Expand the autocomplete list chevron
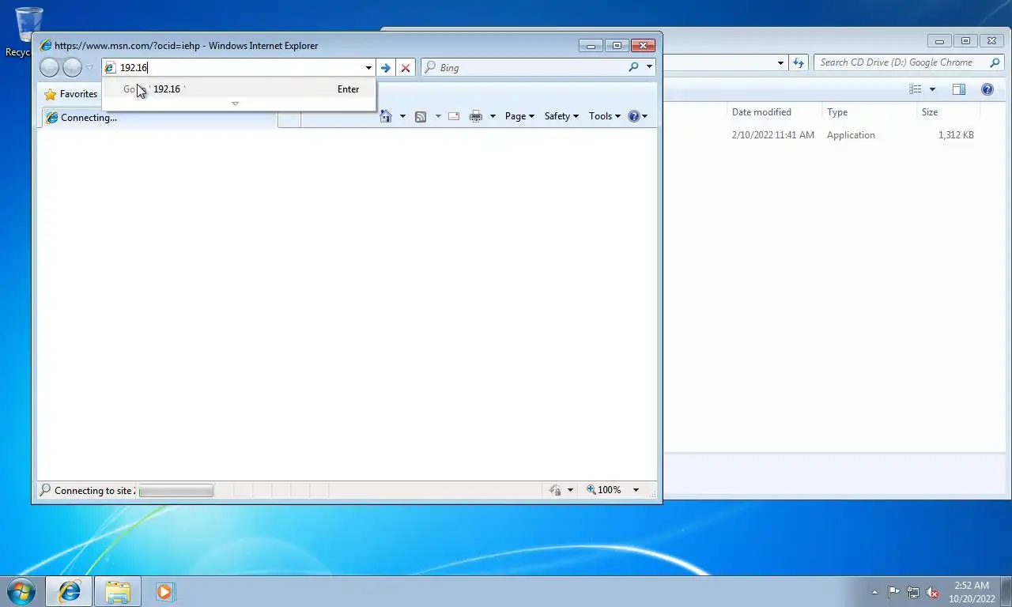This screenshot has height=607, width=1012. point(235,104)
